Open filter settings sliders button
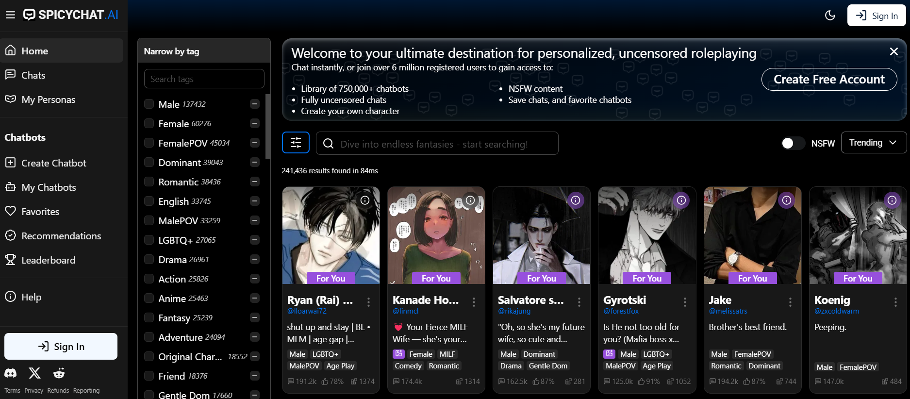 pyautogui.click(x=296, y=143)
